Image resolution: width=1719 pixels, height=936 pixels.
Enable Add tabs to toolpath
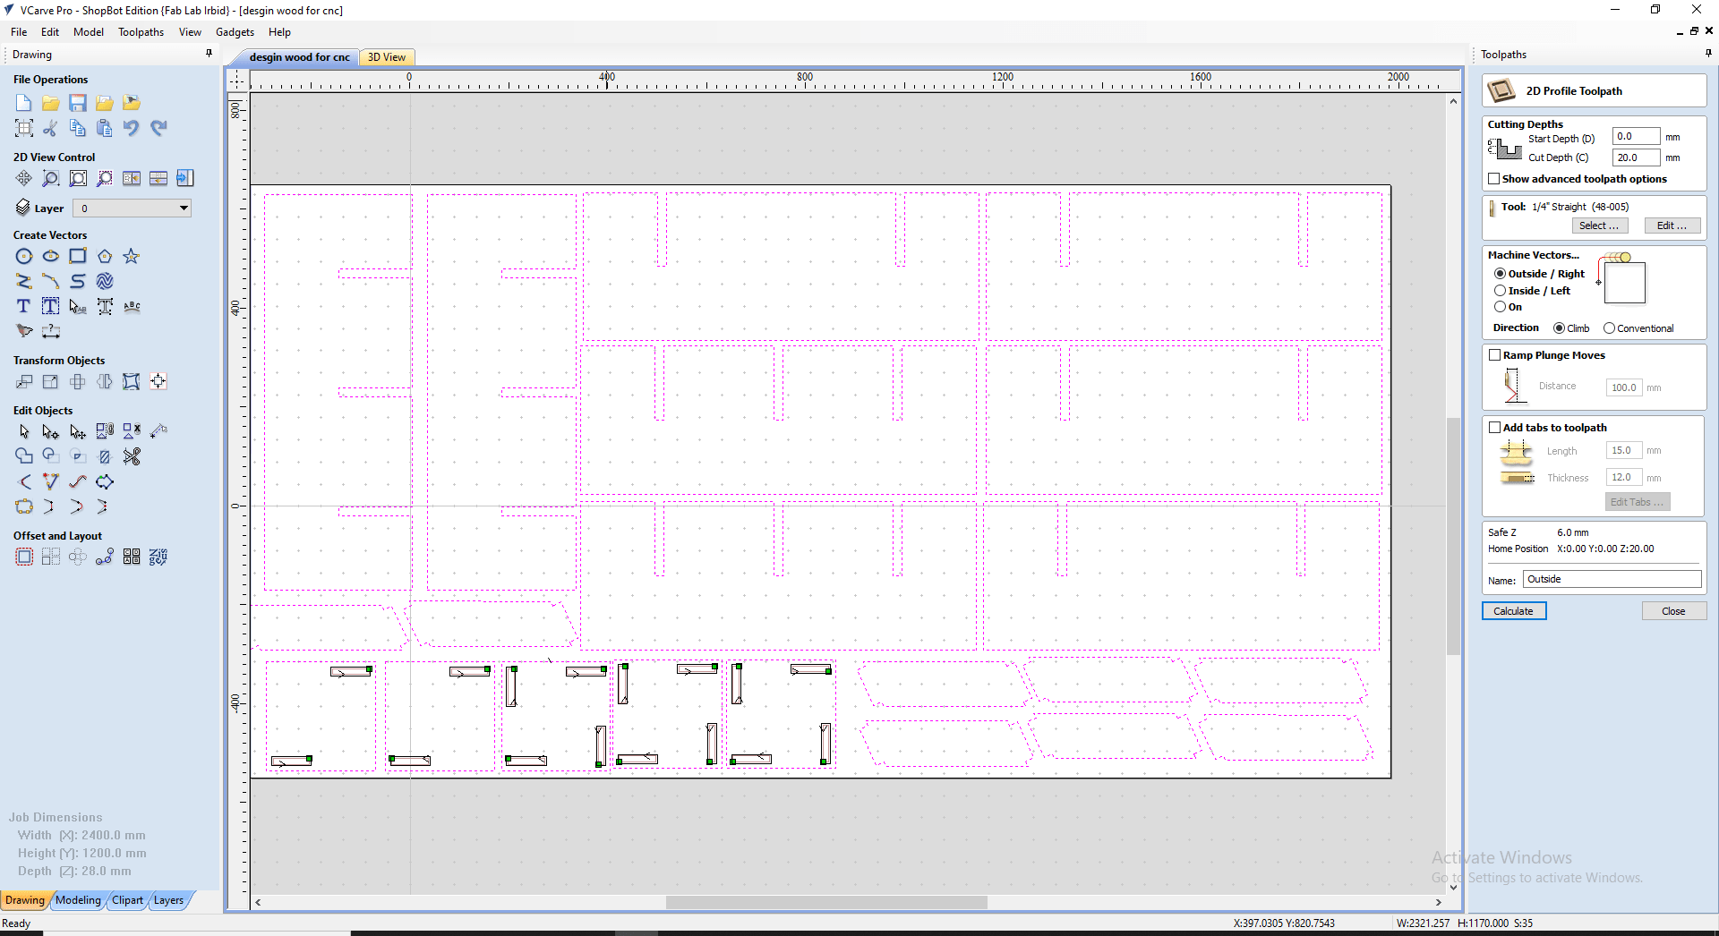[1494, 428]
